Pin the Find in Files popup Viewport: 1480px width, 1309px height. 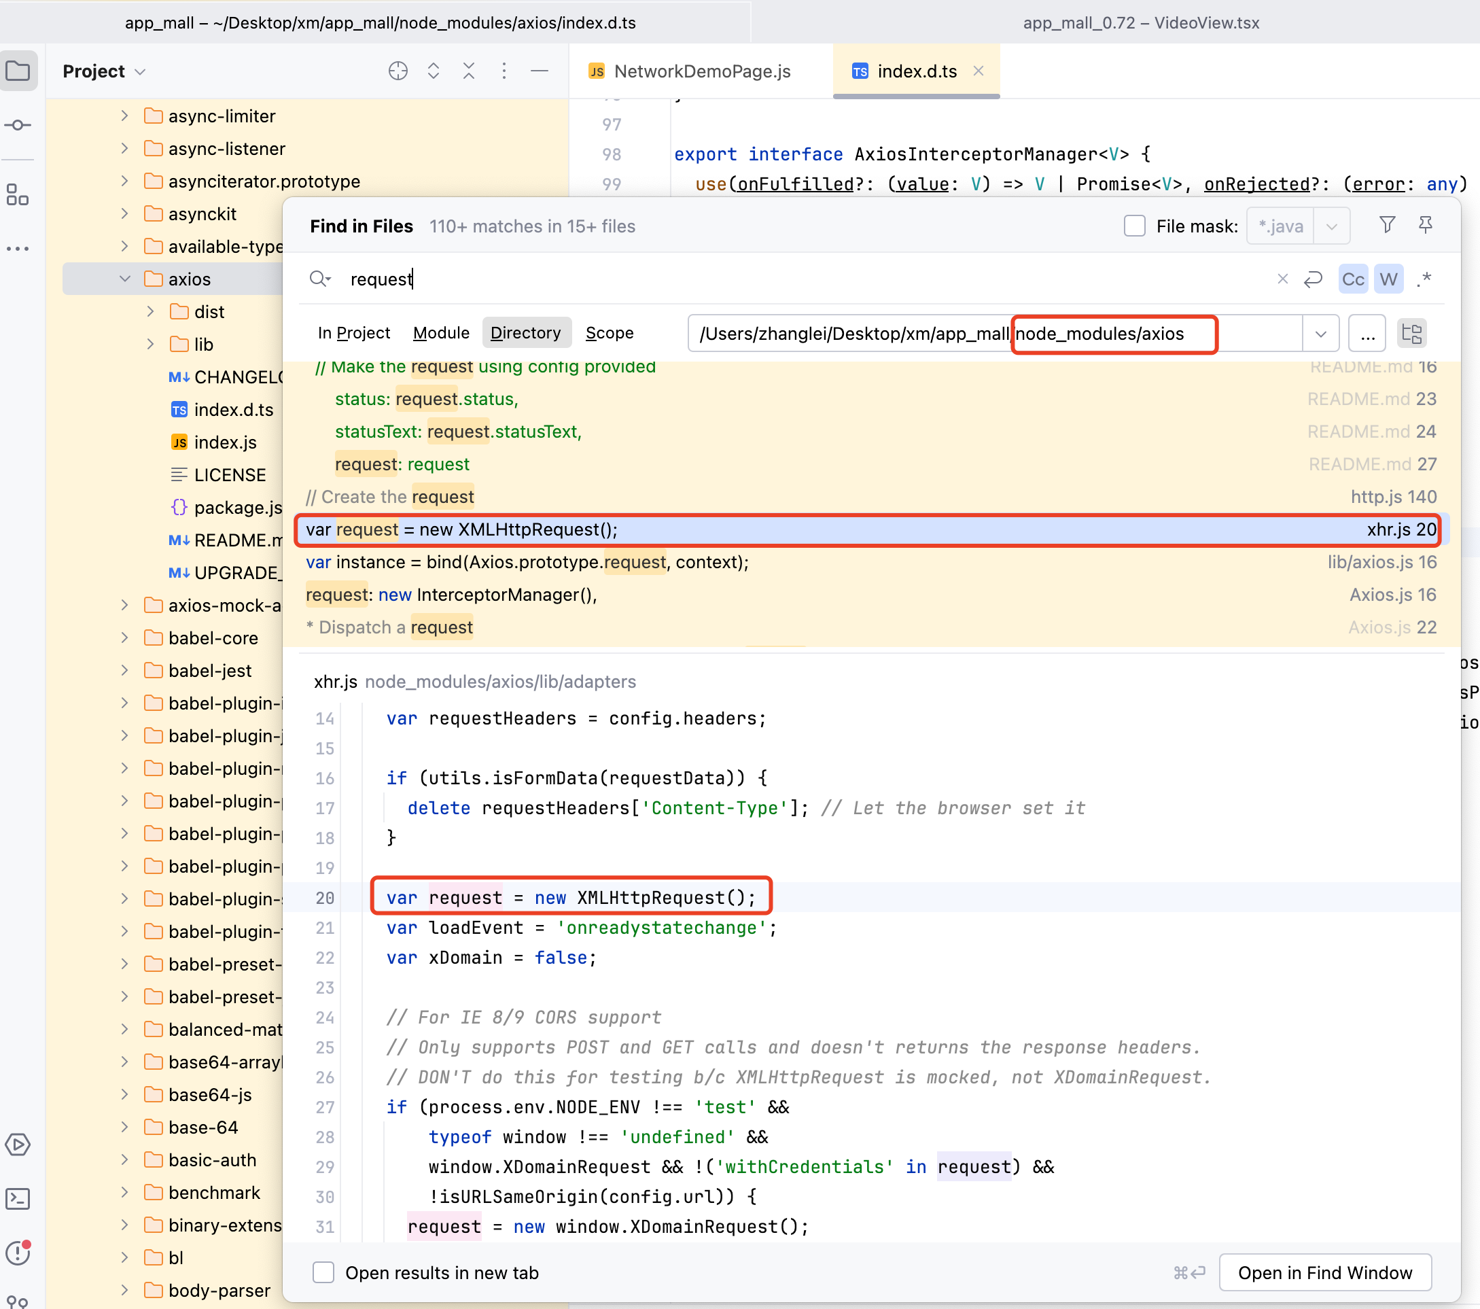pyautogui.click(x=1425, y=225)
